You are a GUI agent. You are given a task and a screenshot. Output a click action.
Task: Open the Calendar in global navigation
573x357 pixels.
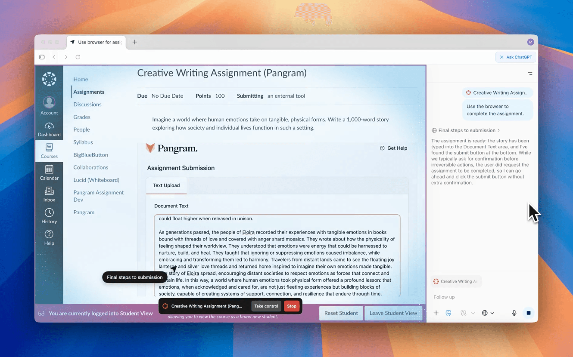[x=49, y=173]
